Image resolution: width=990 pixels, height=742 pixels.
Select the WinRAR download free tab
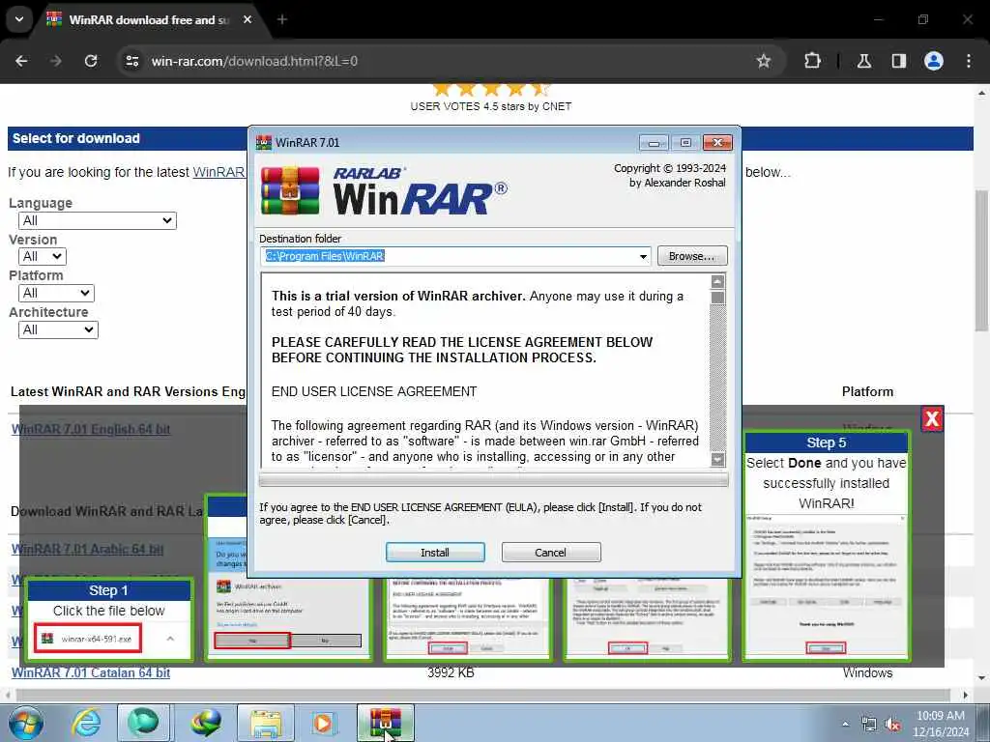point(148,20)
